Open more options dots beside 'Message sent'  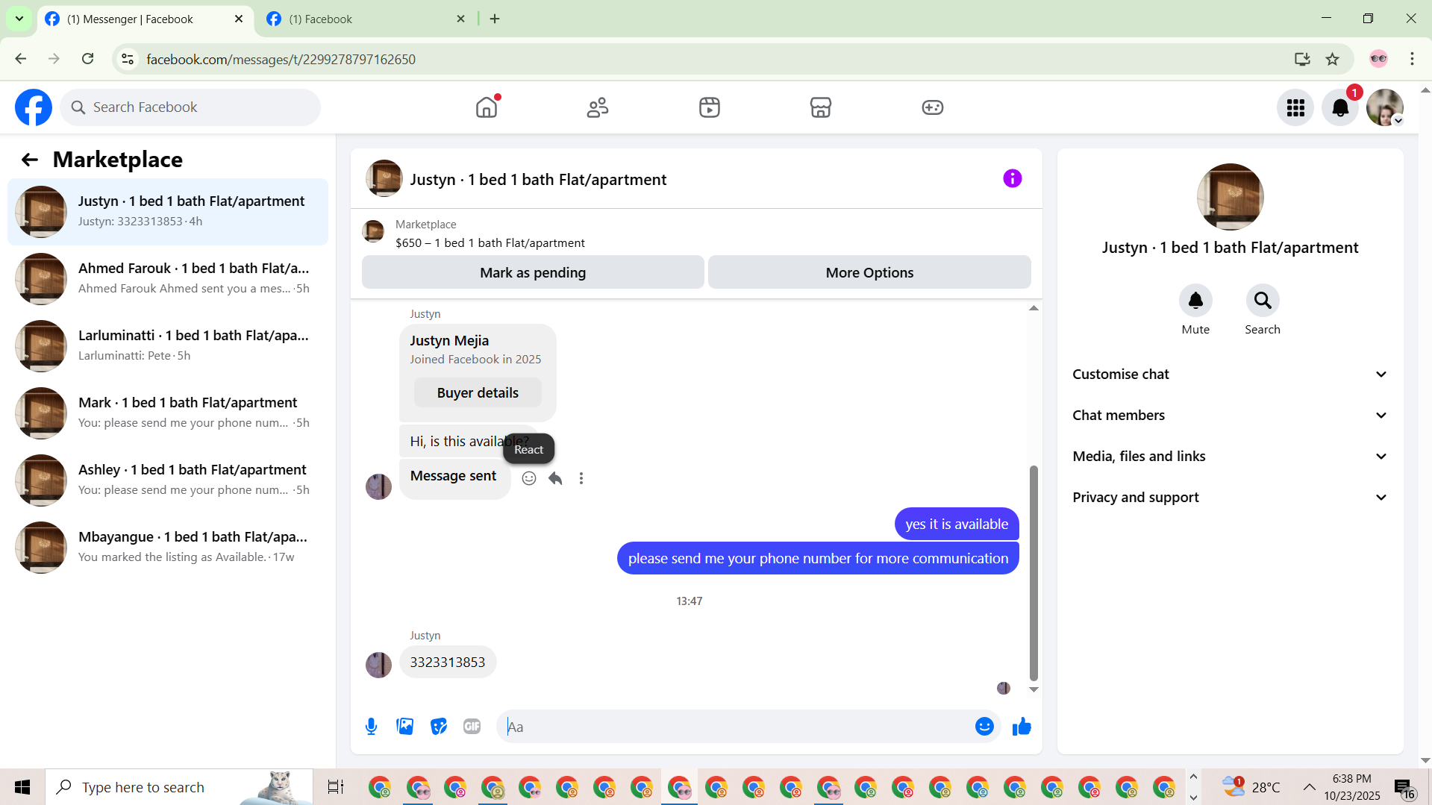581,478
